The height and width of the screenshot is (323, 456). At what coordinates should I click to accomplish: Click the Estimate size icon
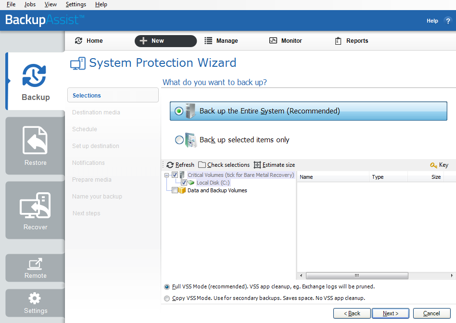(257, 165)
